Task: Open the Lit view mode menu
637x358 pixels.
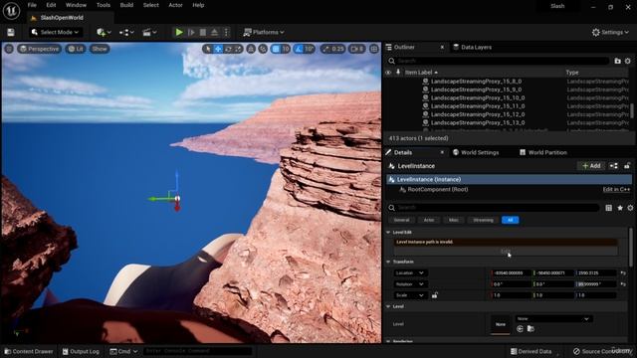Action: pos(76,49)
